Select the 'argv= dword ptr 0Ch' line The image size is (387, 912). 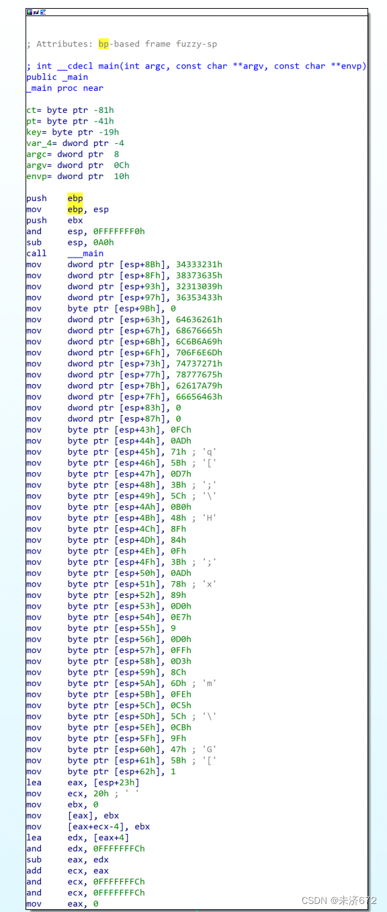point(78,165)
